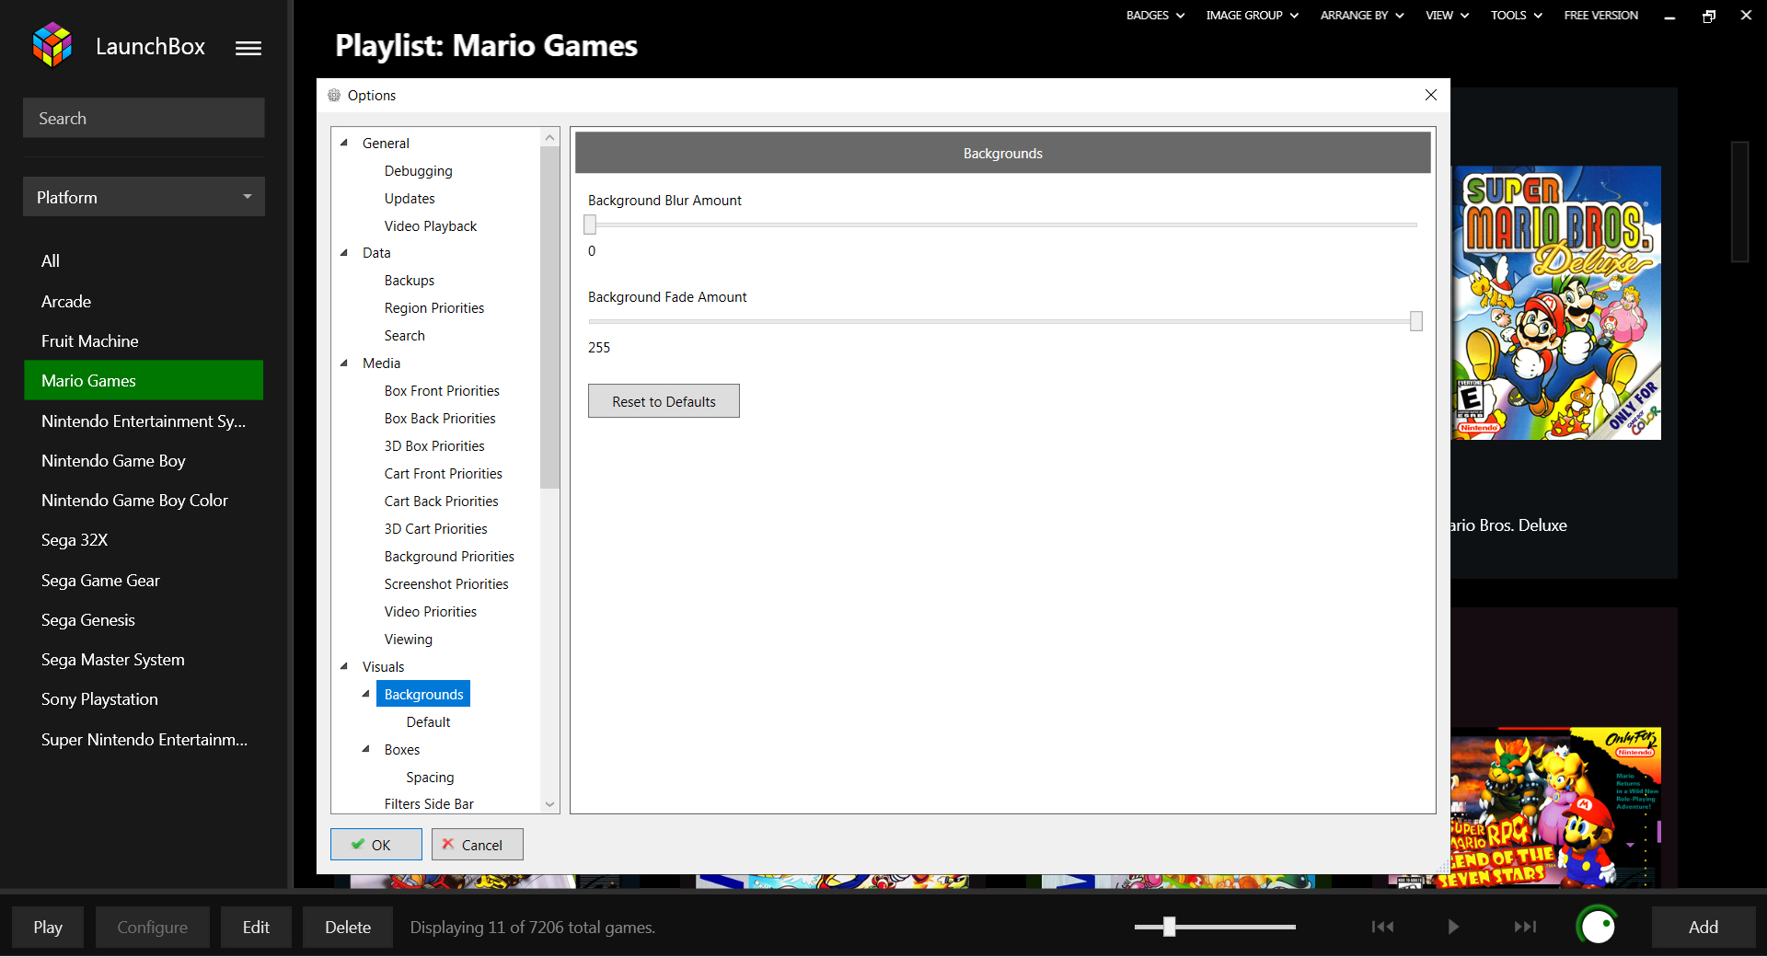The height and width of the screenshot is (957, 1767).
Task: Open the IMAGE GROUP menu
Action: (1252, 15)
